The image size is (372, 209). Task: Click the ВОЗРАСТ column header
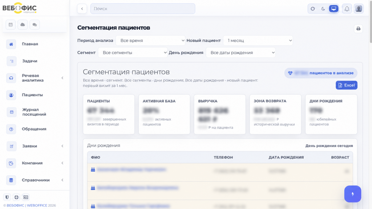click(x=340, y=157)
